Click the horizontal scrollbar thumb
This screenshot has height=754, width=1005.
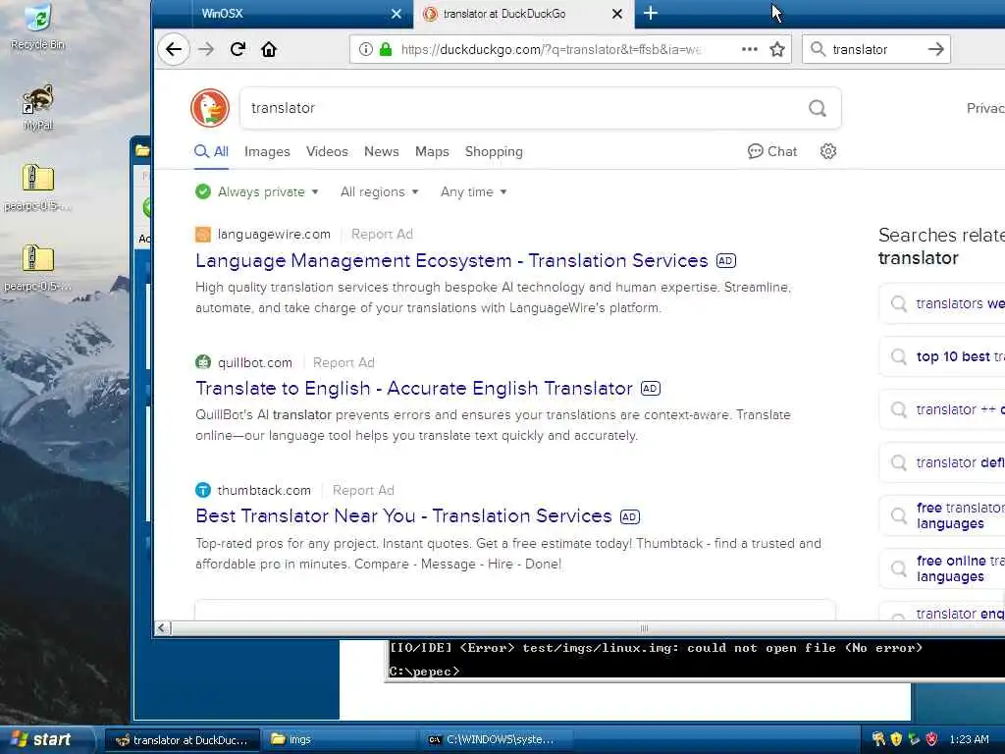click(x=644, y=628)
